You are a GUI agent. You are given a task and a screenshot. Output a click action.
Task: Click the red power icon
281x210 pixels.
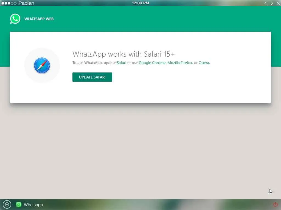[276, 204]
